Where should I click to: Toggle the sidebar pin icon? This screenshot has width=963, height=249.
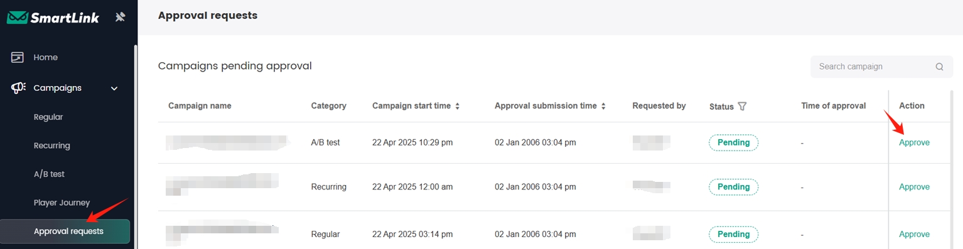pos(121,18)
